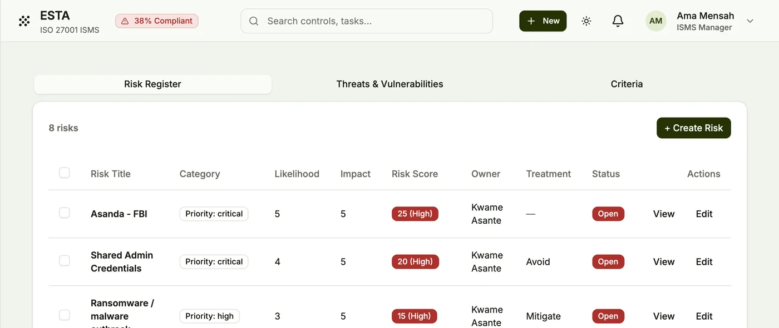Image resolution: width=779 pixels, height=328 pixels.
Task: Expand the user menu chevron
Action: [x=750, y=21]
